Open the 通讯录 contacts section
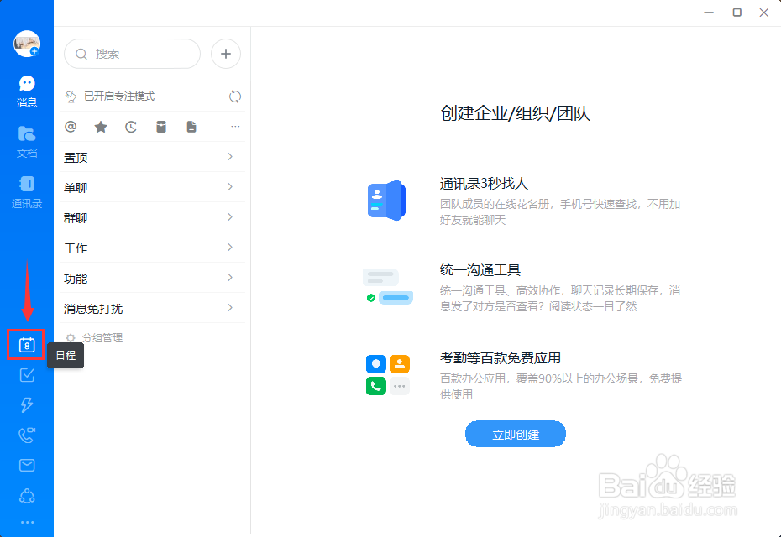The height and width of the screenshot is (537, 781). (27, 192)
